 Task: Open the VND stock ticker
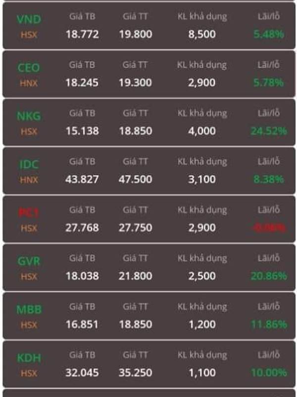coord(29,19)
